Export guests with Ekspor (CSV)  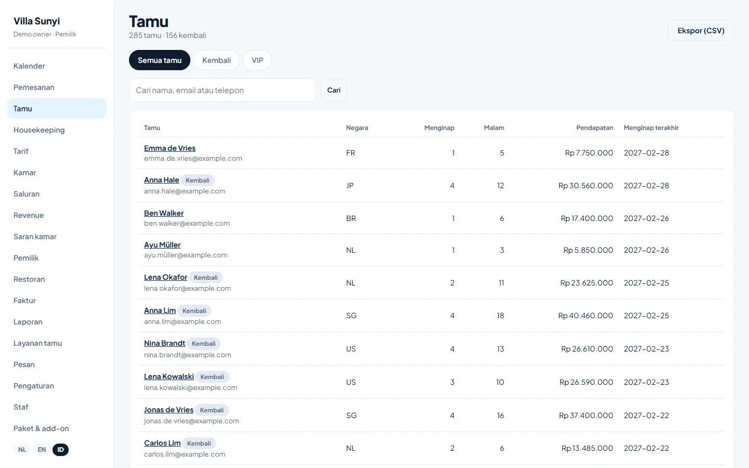click(701, 31)
